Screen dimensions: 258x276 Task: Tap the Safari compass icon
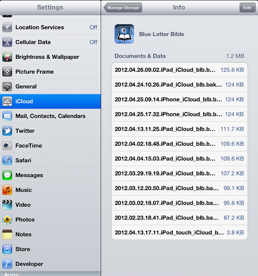[7, 161]
